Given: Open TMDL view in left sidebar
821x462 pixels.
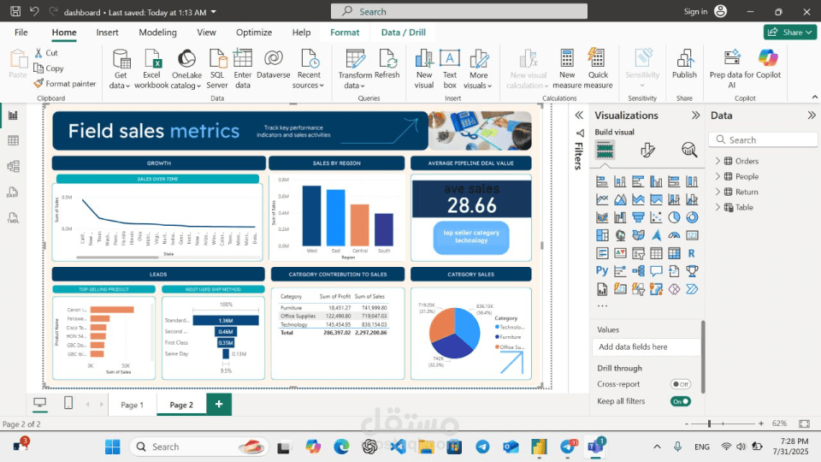Looking at the screenshot, I should point(13,217).
